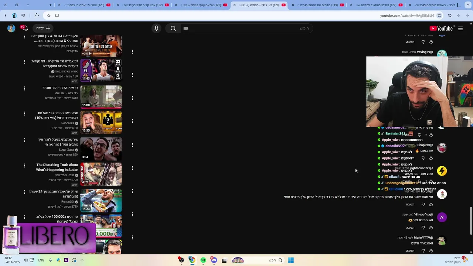This screenshot has width=473, height=266.
Task: Open Windows Start menu
Action: [291, 260]
